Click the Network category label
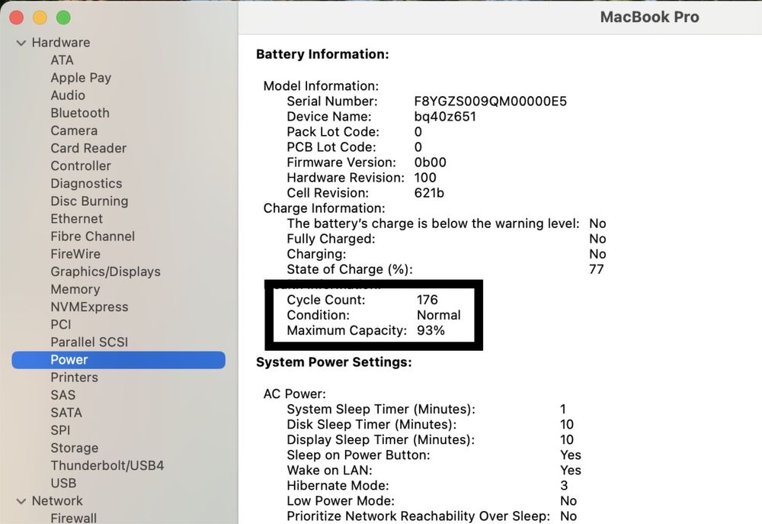This screenshot has width=762, height=524. pos(57,501)
